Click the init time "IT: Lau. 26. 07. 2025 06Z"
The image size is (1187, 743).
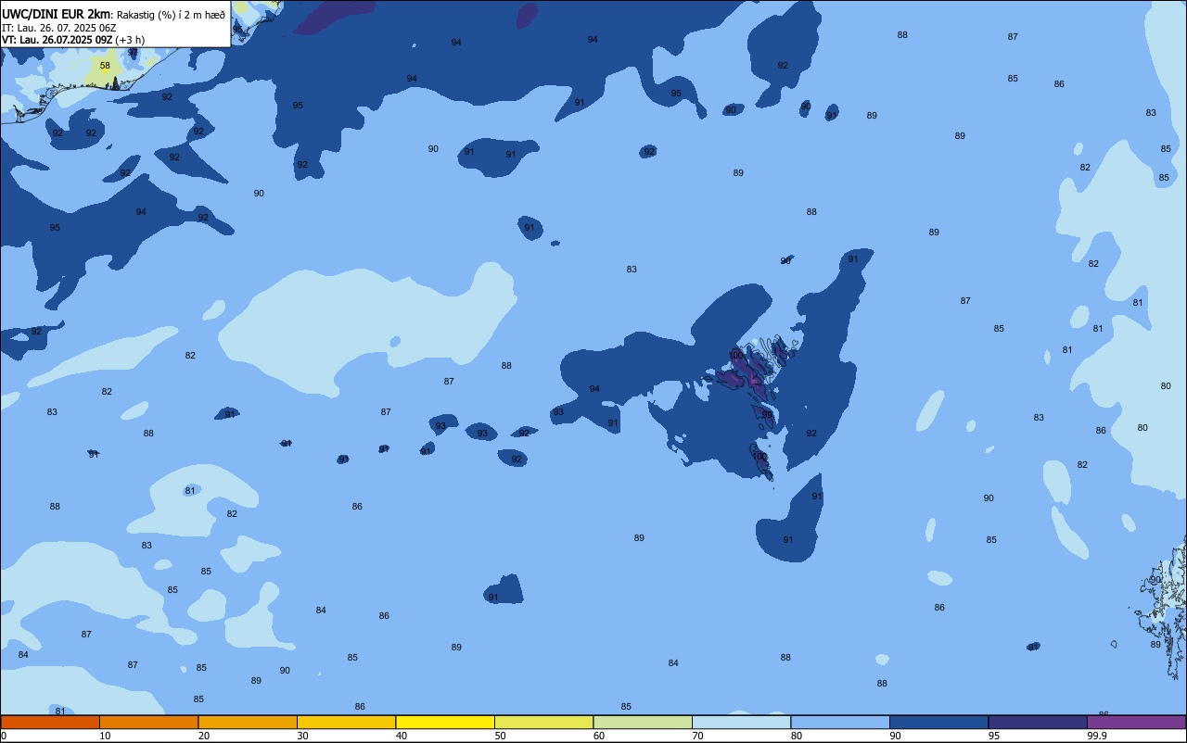pos(58,28)
